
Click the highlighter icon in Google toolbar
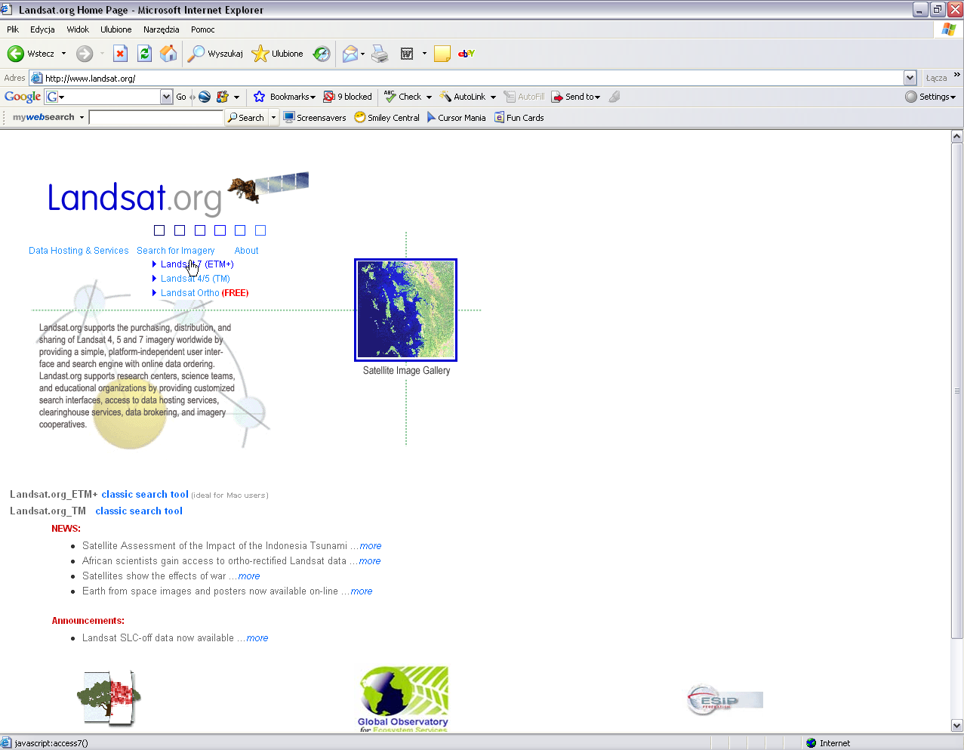click(614, 97)
